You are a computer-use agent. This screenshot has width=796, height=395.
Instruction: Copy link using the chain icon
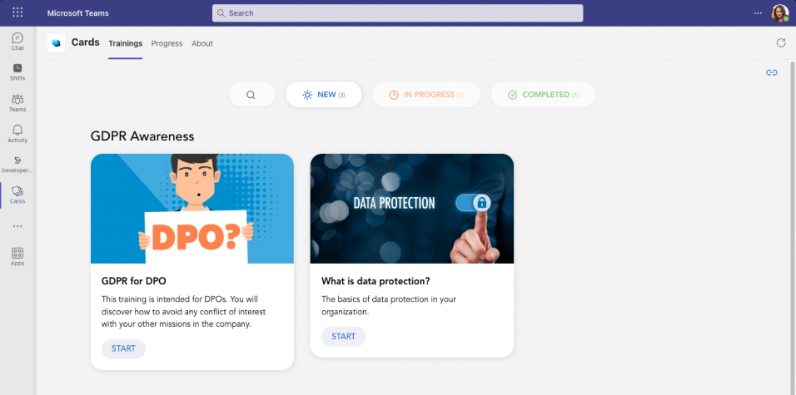772,72
